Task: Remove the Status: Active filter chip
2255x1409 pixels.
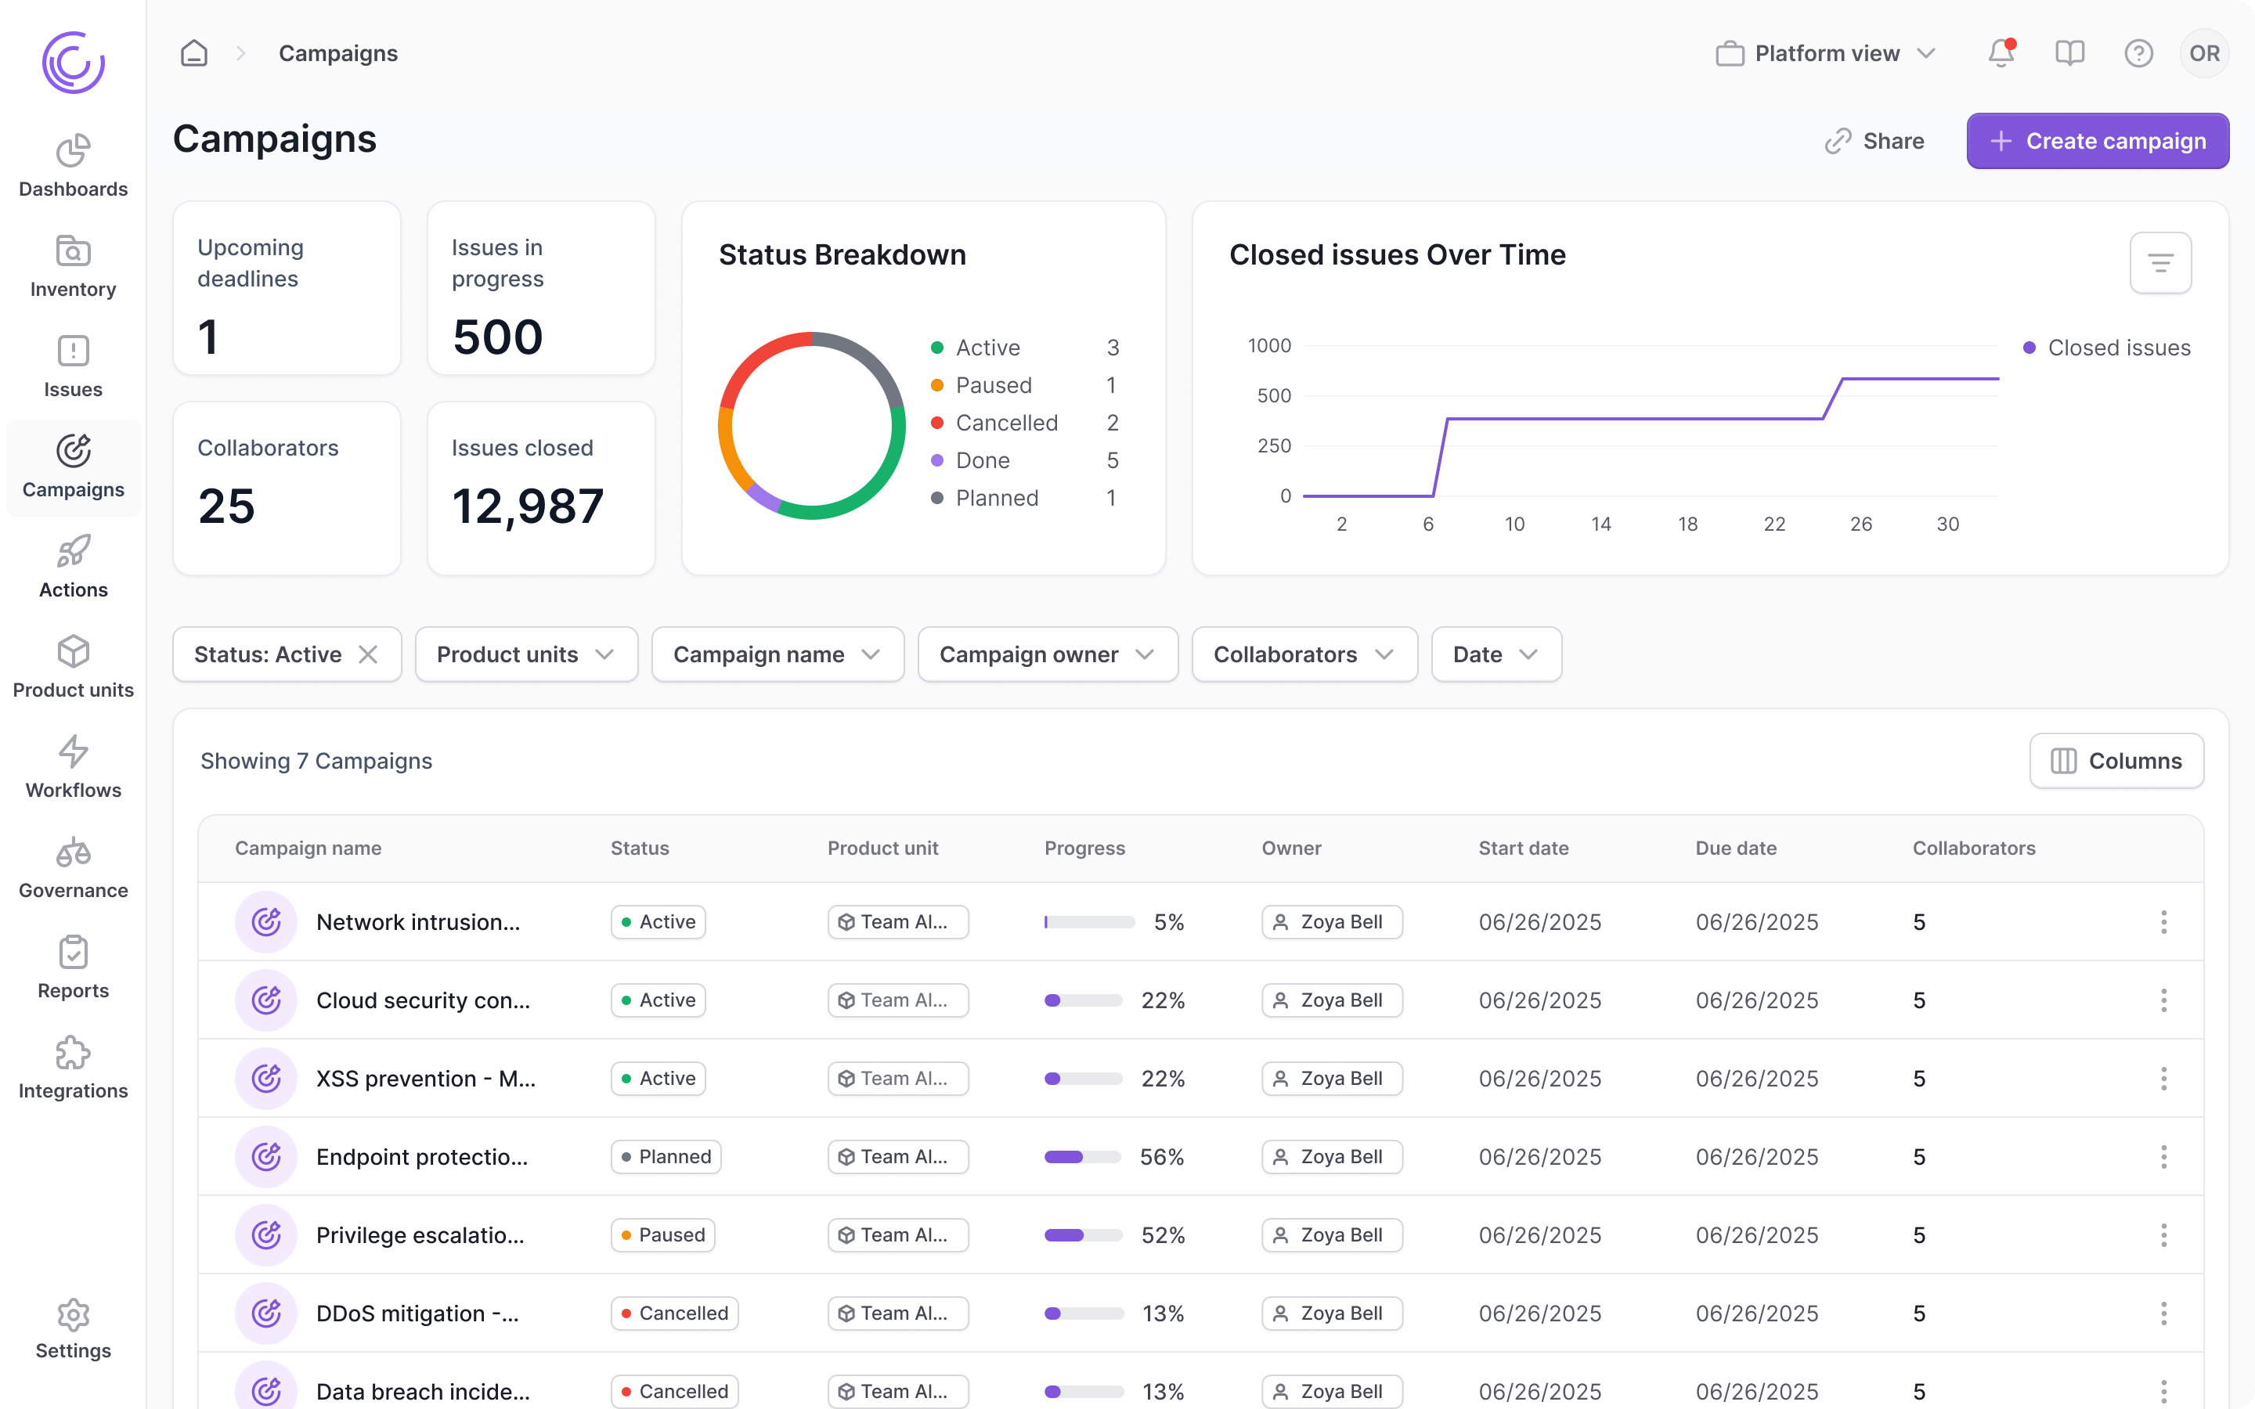Action: point(369,654)
